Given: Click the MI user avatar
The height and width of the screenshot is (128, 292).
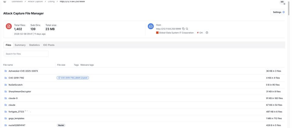Looking at the screenshot, I should pyautogui.click(x=282, y=2).
